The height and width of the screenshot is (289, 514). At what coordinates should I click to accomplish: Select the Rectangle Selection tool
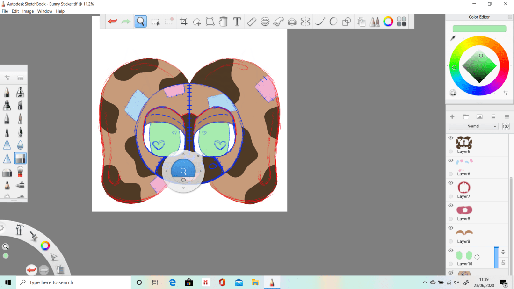tap(155, 22)
